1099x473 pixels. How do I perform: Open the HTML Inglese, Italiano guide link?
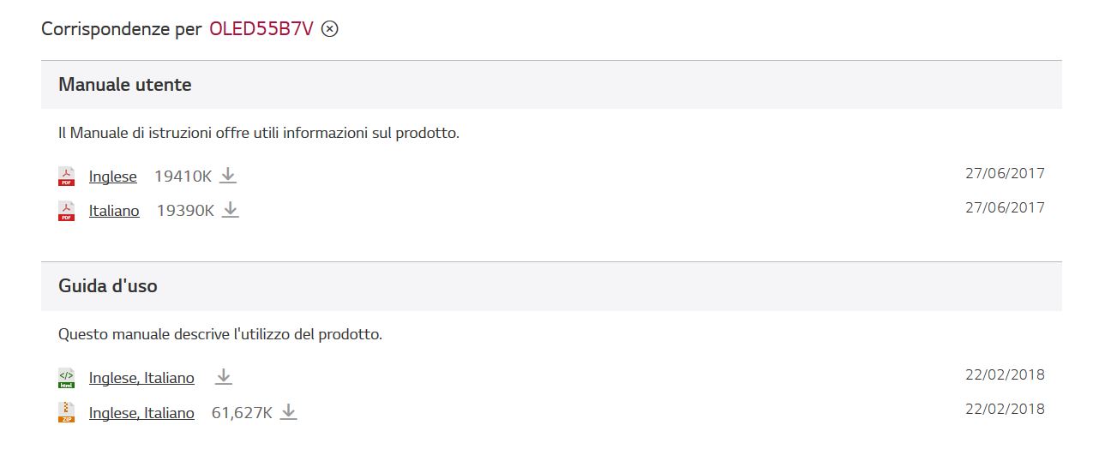pos(141,378)
